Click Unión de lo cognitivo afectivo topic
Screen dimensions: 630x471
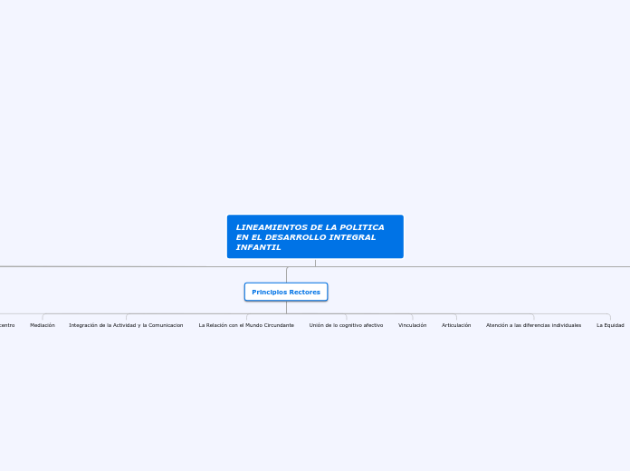coord(346,325)
